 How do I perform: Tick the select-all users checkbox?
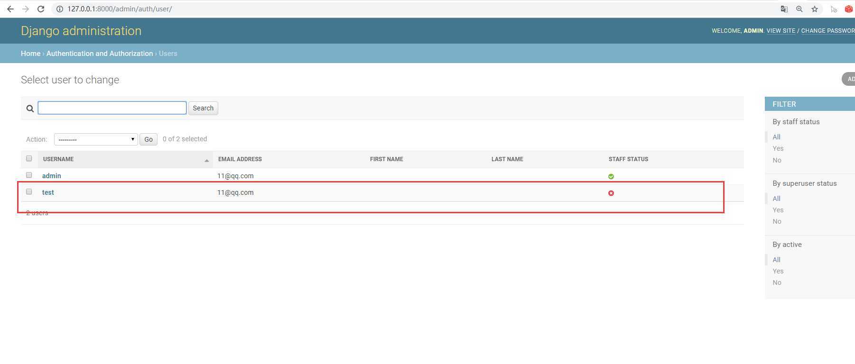[29, 158]
